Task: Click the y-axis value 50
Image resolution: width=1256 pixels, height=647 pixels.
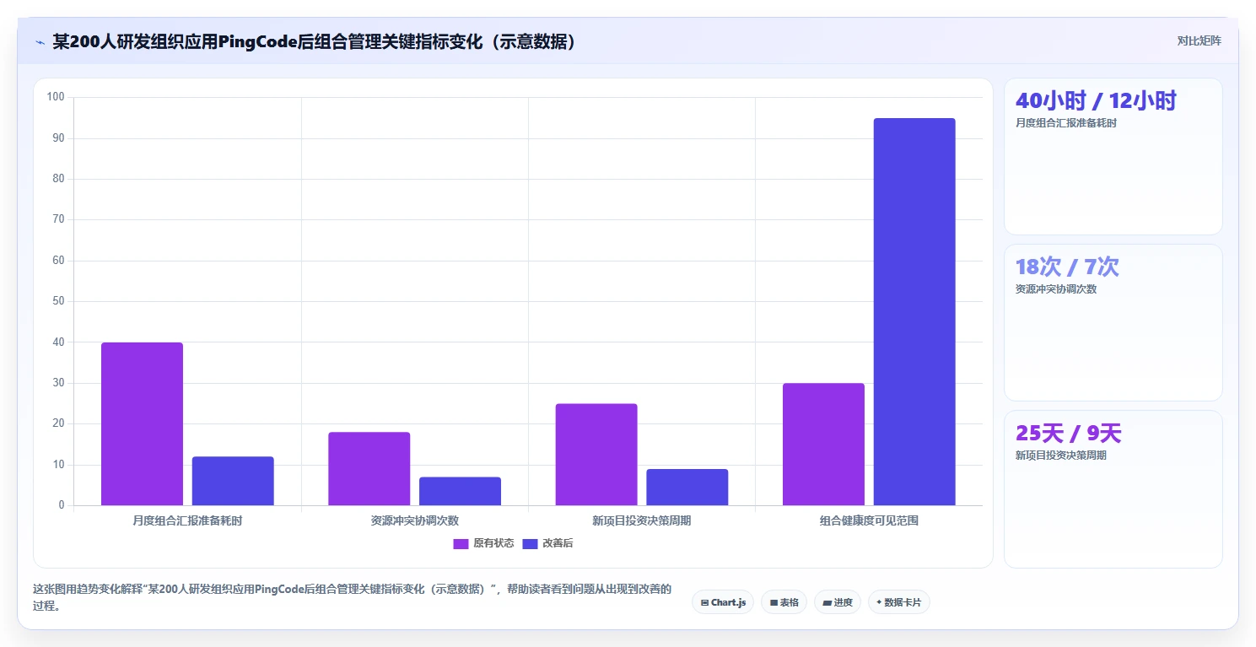Action: [x=58, y=301]
